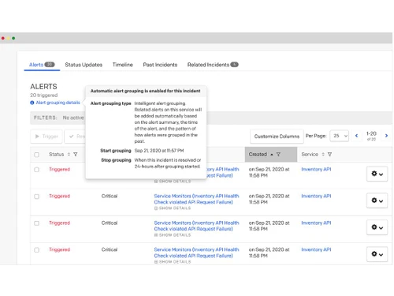
Task: Click the Status column header label
Action: click(56, 155)
